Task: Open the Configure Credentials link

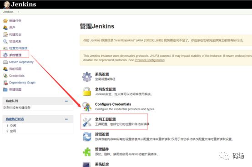Action: (113, 104)
